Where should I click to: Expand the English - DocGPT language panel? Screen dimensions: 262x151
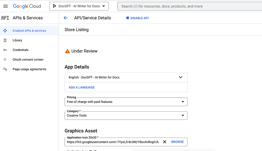(x=180, y=77)
